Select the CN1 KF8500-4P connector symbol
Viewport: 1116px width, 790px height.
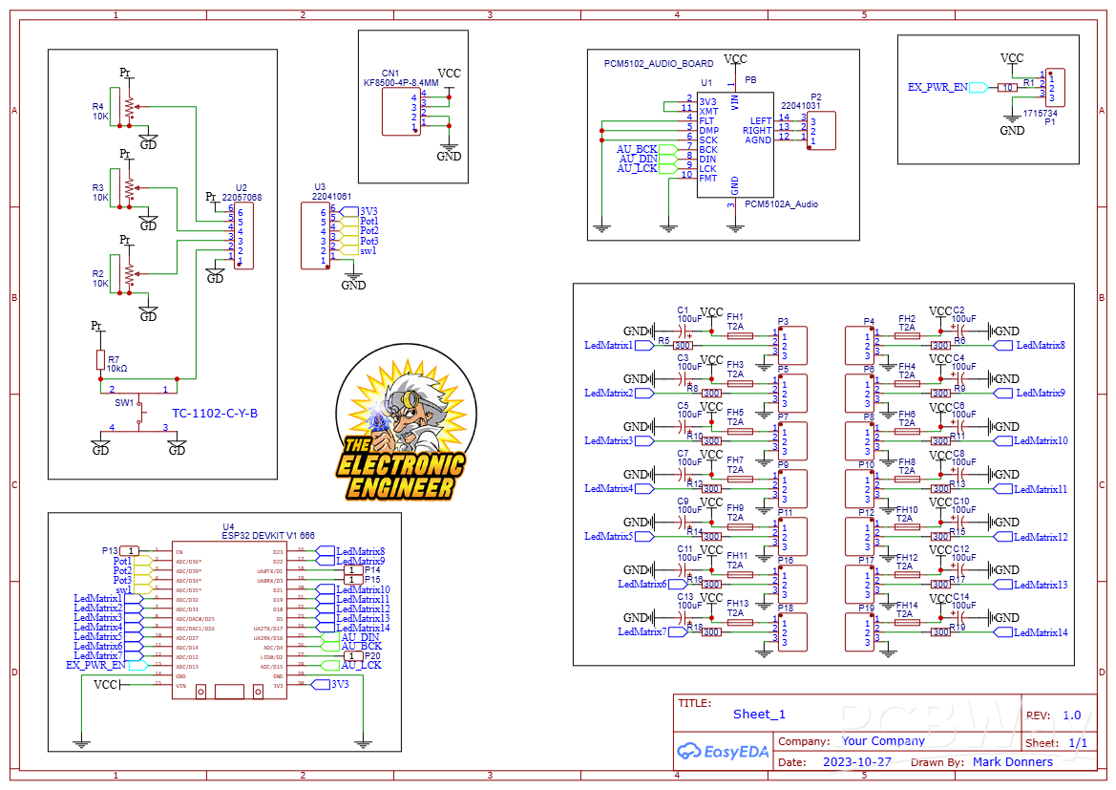pyautogui.click(x=401, y=111)
